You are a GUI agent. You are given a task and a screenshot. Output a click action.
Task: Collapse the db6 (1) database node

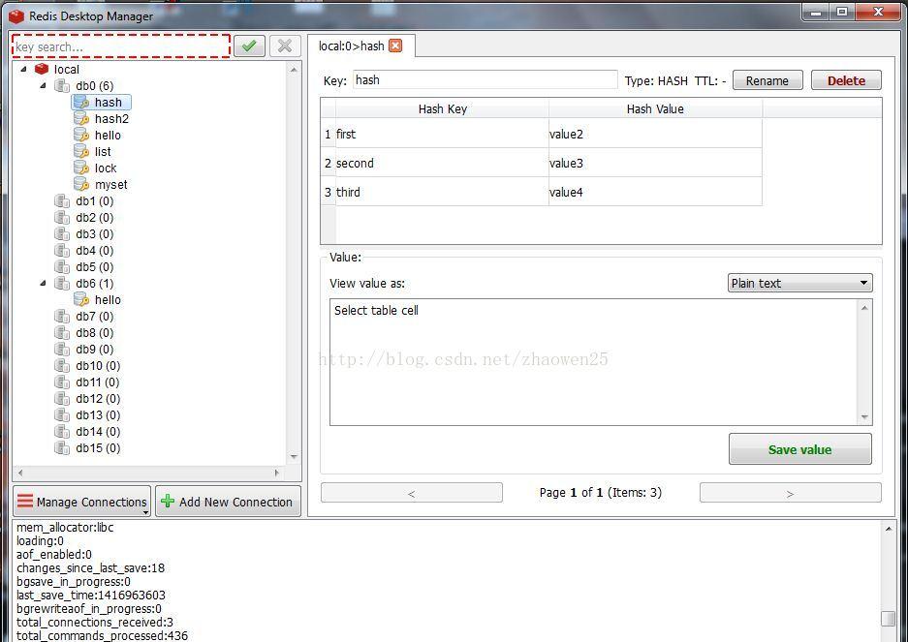coord(44,284)
